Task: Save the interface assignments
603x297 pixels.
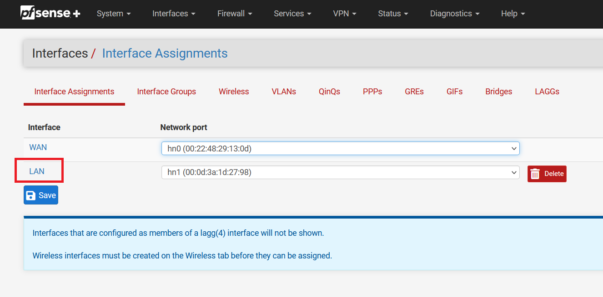Action: 41,195
